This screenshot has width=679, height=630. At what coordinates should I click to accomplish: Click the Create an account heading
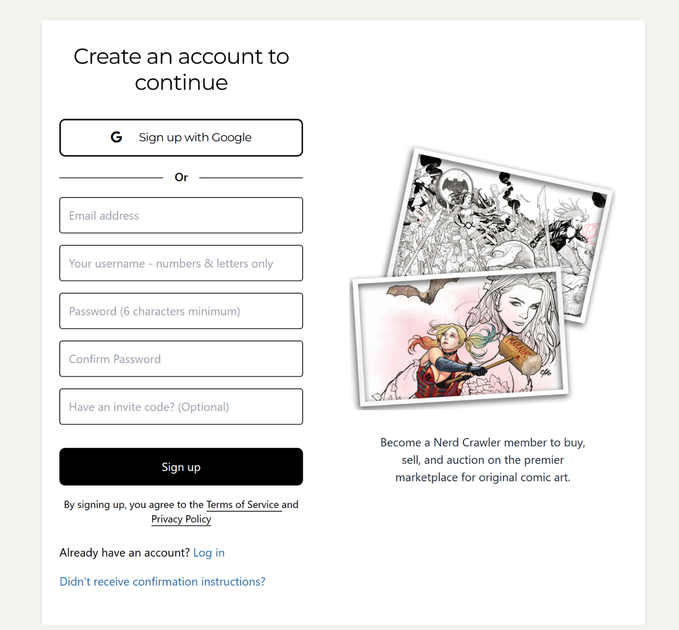point(181,69)
